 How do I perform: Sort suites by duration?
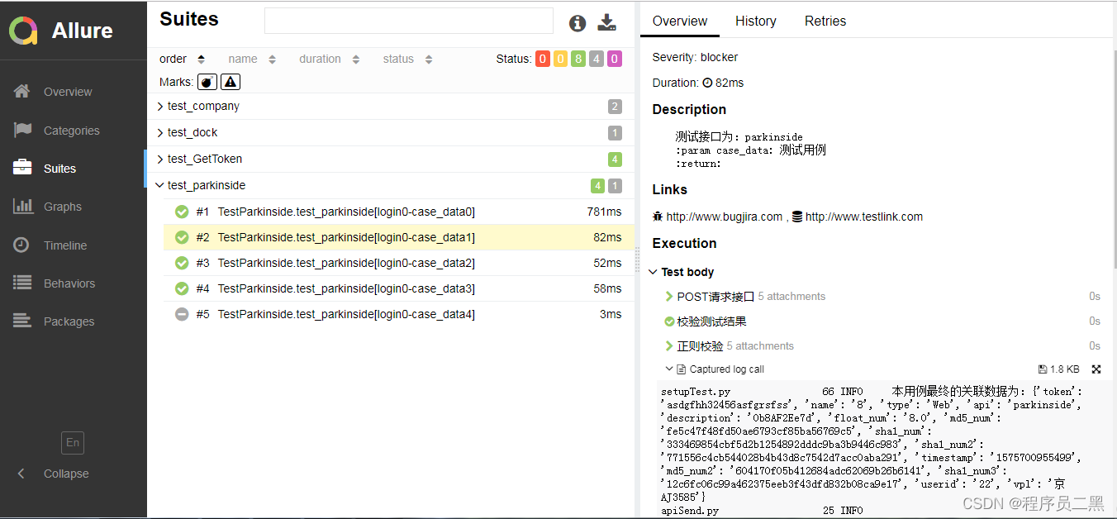(330, 59)
